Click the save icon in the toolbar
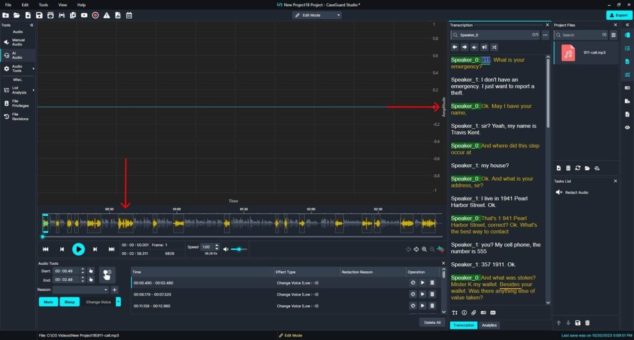This screenshot has height=340, width=634. 39,15
